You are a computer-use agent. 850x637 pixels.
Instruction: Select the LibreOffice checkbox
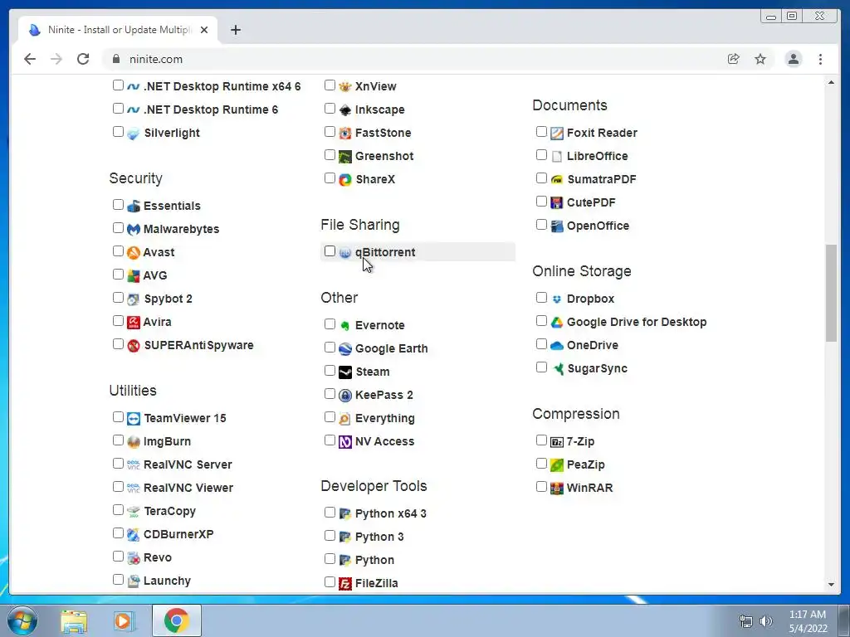click(x=541, y=154)
